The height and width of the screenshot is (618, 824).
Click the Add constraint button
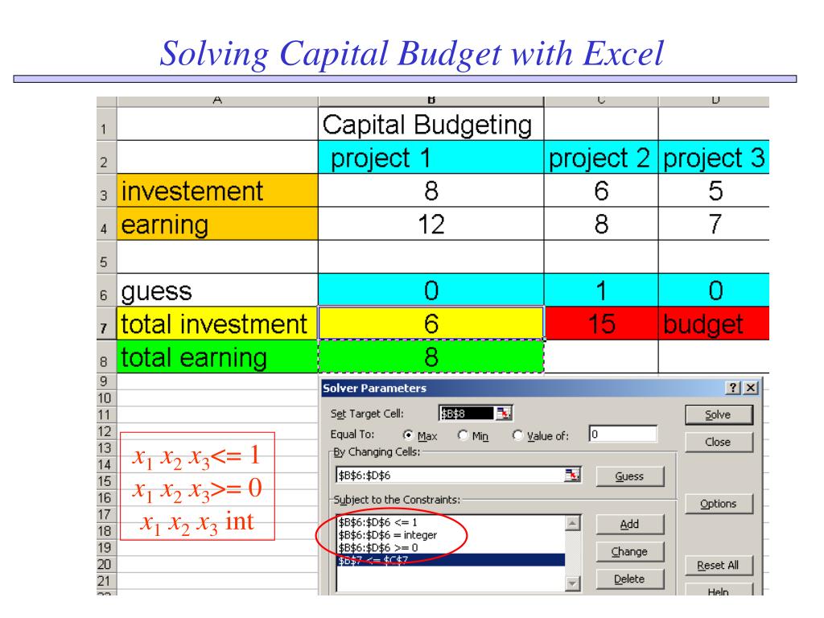[629, 524]
